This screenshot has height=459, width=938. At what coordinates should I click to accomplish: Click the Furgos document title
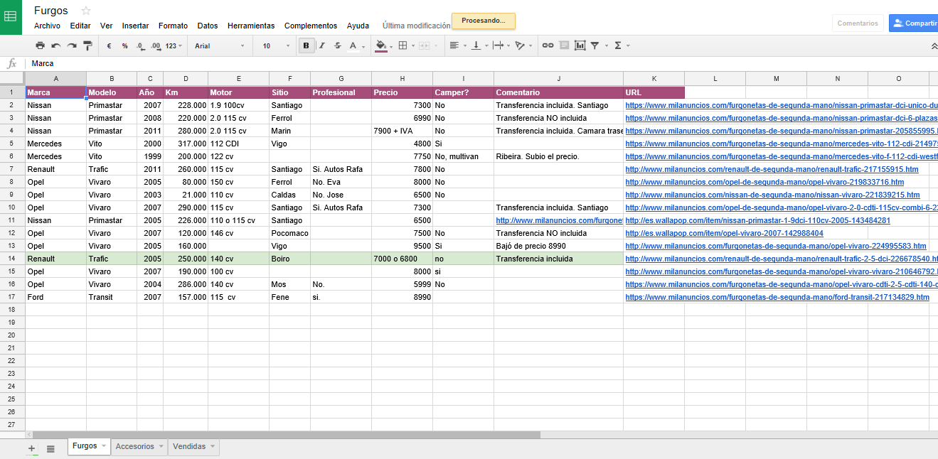[x=51, y=11]
